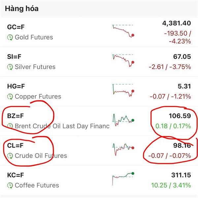Click the Brent price 106.59

(180, 116)
